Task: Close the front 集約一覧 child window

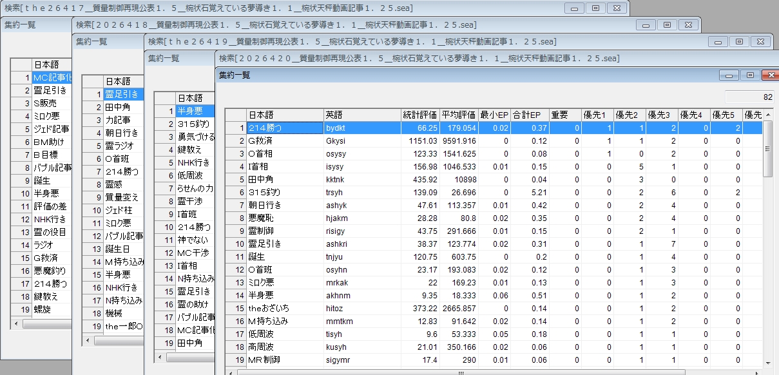Action: 769,75
